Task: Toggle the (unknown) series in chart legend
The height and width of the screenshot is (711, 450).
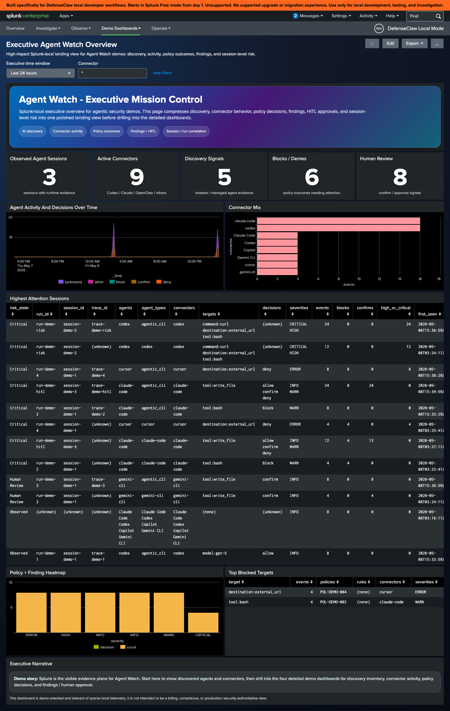Action: click(70, 282)
